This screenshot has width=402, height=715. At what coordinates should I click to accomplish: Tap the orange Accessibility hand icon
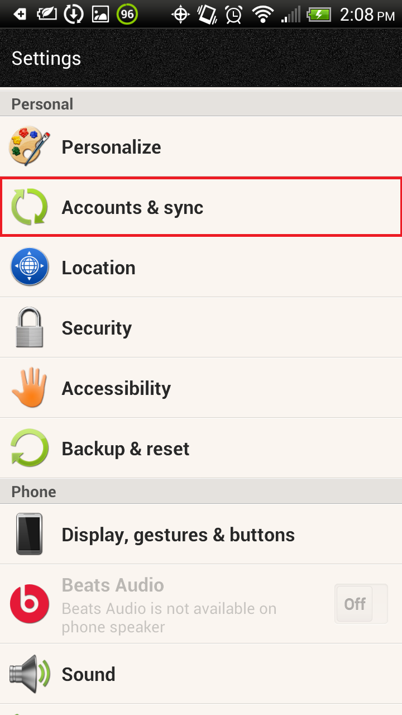(x=30, y=387)
